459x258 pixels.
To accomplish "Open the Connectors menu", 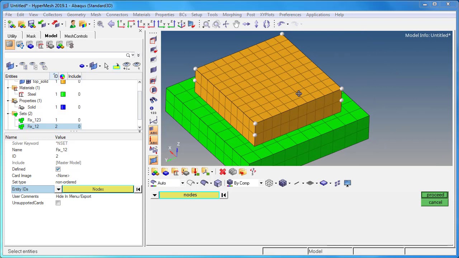I will pyautogui.click(x=117, y=15).
